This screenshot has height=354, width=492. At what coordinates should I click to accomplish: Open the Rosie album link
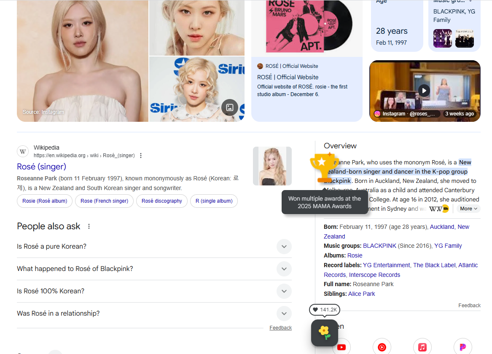coord(355,255)
